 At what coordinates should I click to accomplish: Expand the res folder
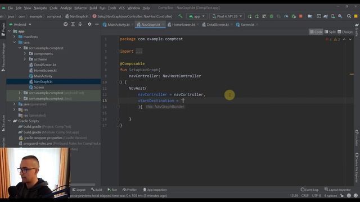pos(14,110)
